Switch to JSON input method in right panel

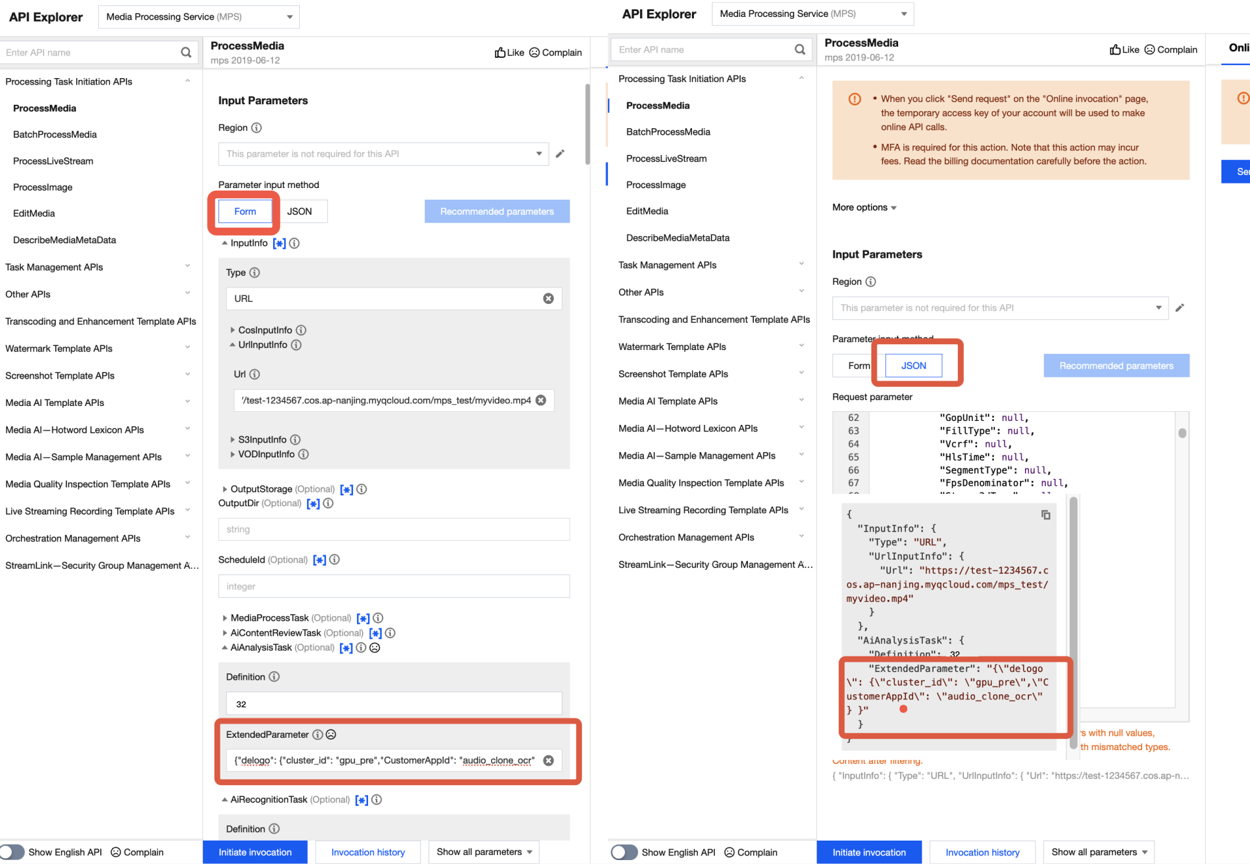[x=913, y=366]
